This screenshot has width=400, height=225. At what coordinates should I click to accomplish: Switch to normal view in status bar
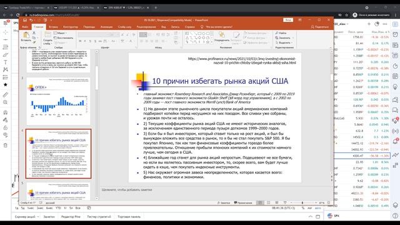[260, 202]
